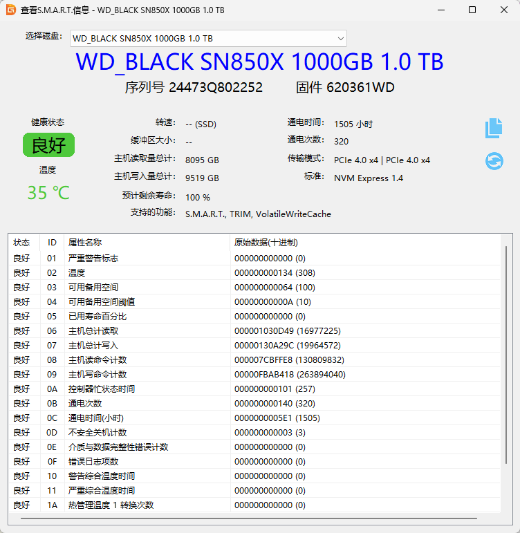520x533 pixels.
Task: Select the 主机读命令计数 row
Action: point(254,360)
